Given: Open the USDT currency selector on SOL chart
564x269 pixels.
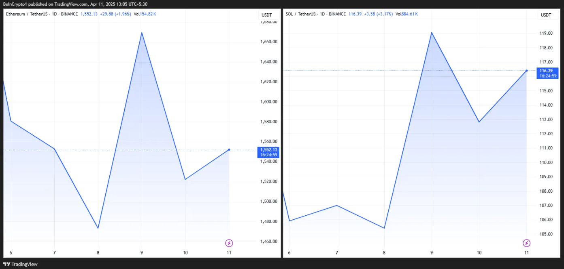Looking at the screenshot, I should [x=546, y=15].
